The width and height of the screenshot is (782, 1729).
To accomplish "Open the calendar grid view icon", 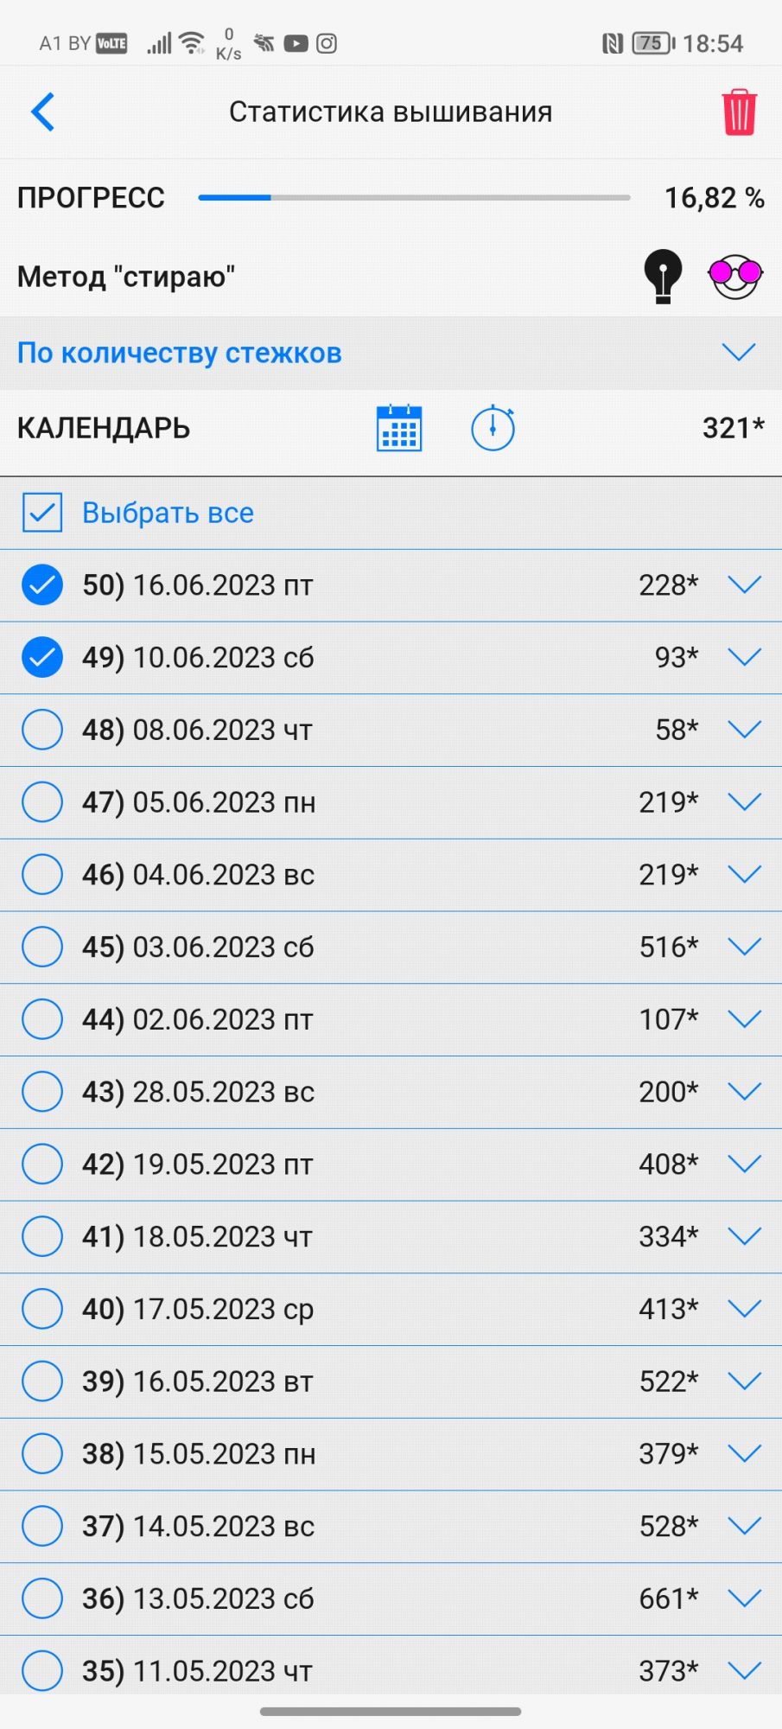I will pos(399,428).
